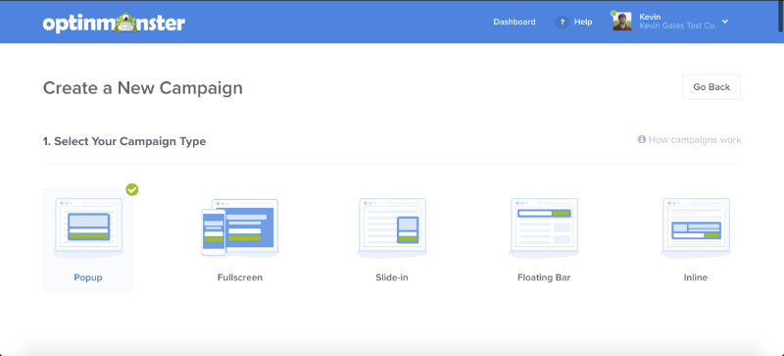Click the Popup label

88,278
